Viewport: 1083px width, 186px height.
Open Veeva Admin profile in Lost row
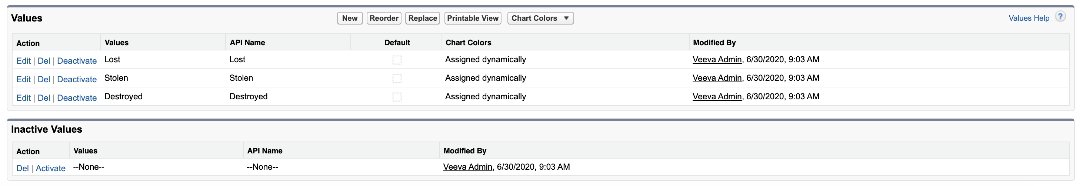point(717,60)
